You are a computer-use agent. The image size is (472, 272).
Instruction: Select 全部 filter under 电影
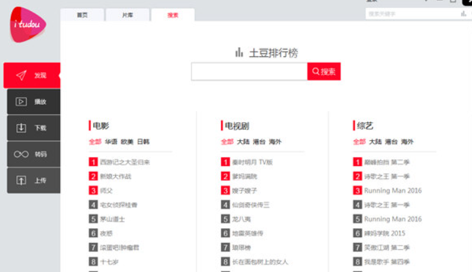point(95,141)
